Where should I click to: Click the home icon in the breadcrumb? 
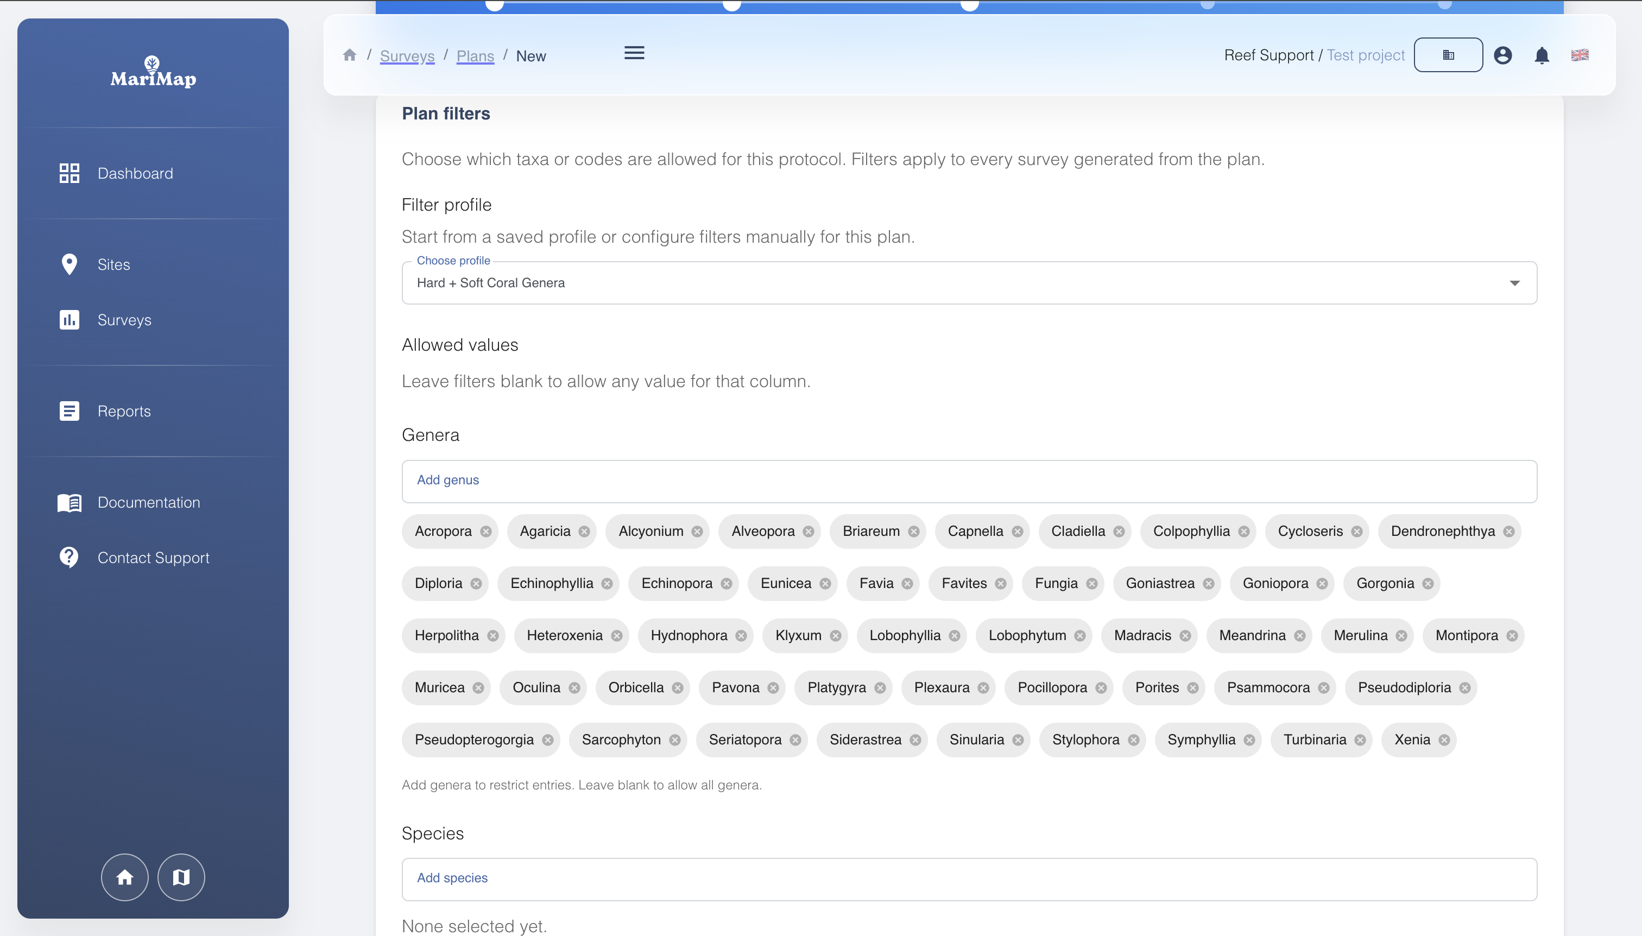[x=350, y=55]
